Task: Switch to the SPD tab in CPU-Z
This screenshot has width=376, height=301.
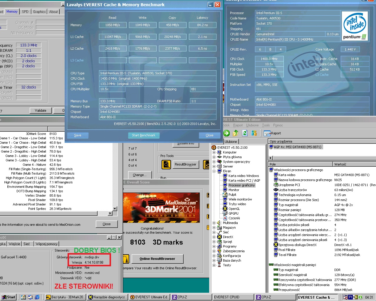Action: (25, 12)
